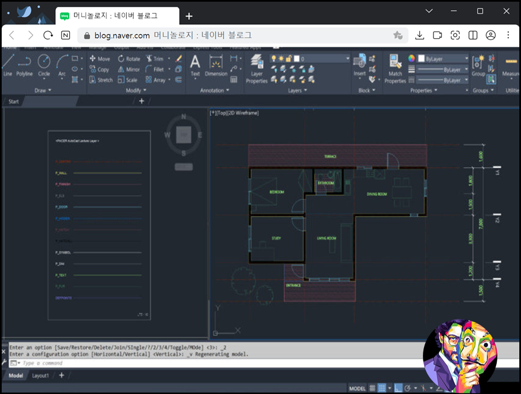Switch to the Model tab

coord(16,375)
